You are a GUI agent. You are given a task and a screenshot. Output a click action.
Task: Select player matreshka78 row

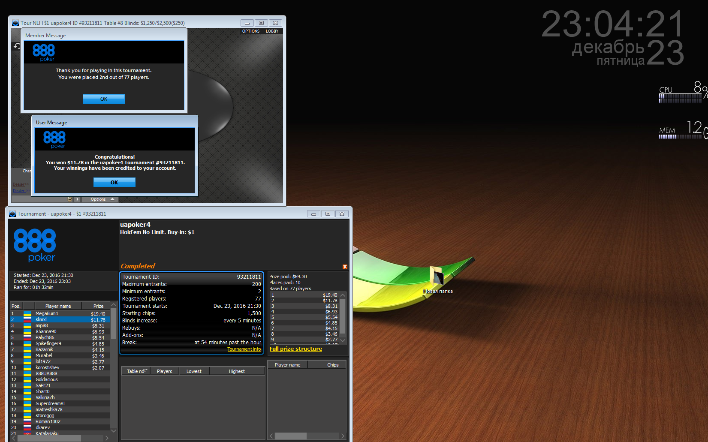[60, 409]
